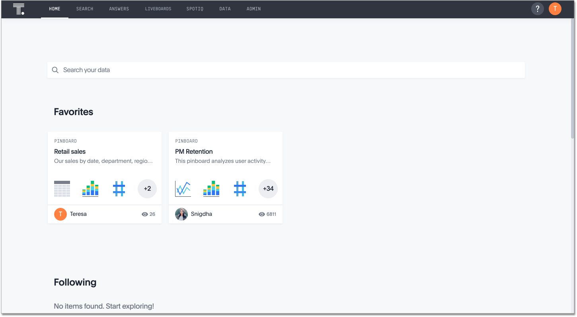Open the user profile menu at top right
This screenshot has width=577, height=317.
(555, 8)
